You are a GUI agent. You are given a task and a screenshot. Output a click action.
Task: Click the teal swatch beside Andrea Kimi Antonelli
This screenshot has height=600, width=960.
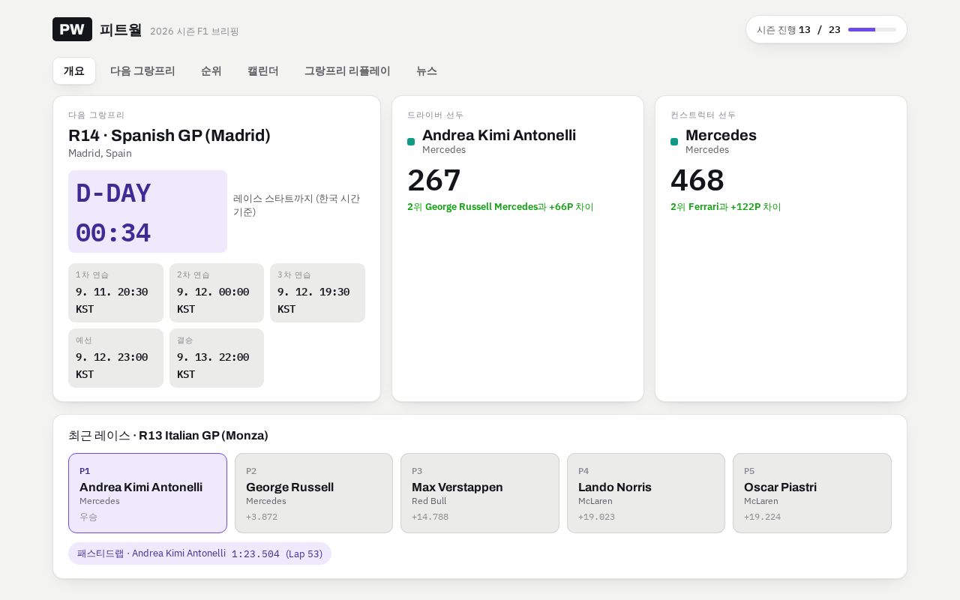click(x=411, y=142)
